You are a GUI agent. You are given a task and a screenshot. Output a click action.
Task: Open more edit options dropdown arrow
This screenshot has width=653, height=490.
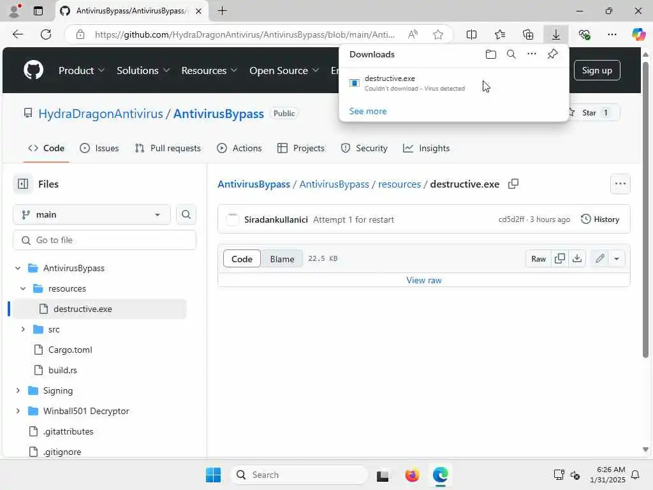tap(617, 259)
